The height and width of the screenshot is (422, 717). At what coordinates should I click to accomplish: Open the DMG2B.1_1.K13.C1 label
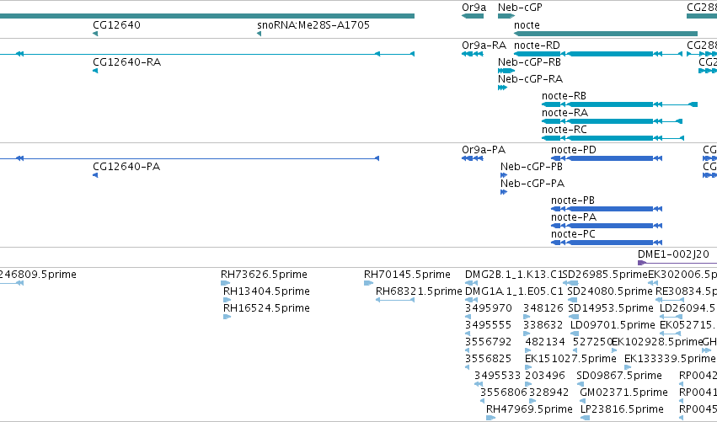click(514, 275)
